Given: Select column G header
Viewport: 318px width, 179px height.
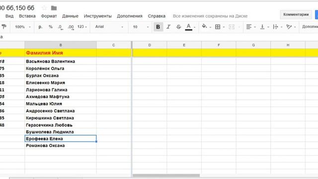Looking at the screenshot, I should pyautogui.click(x=253, y=45).
